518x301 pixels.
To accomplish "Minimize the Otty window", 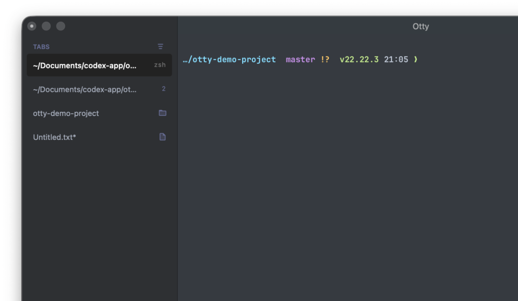I will [46, 26].
